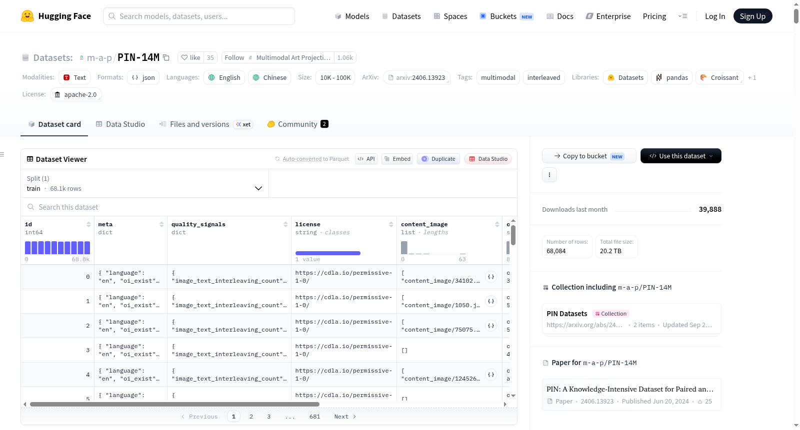Switch to the Dataset card tab
This screenshot has height=430, width=800.
point(54,124)
